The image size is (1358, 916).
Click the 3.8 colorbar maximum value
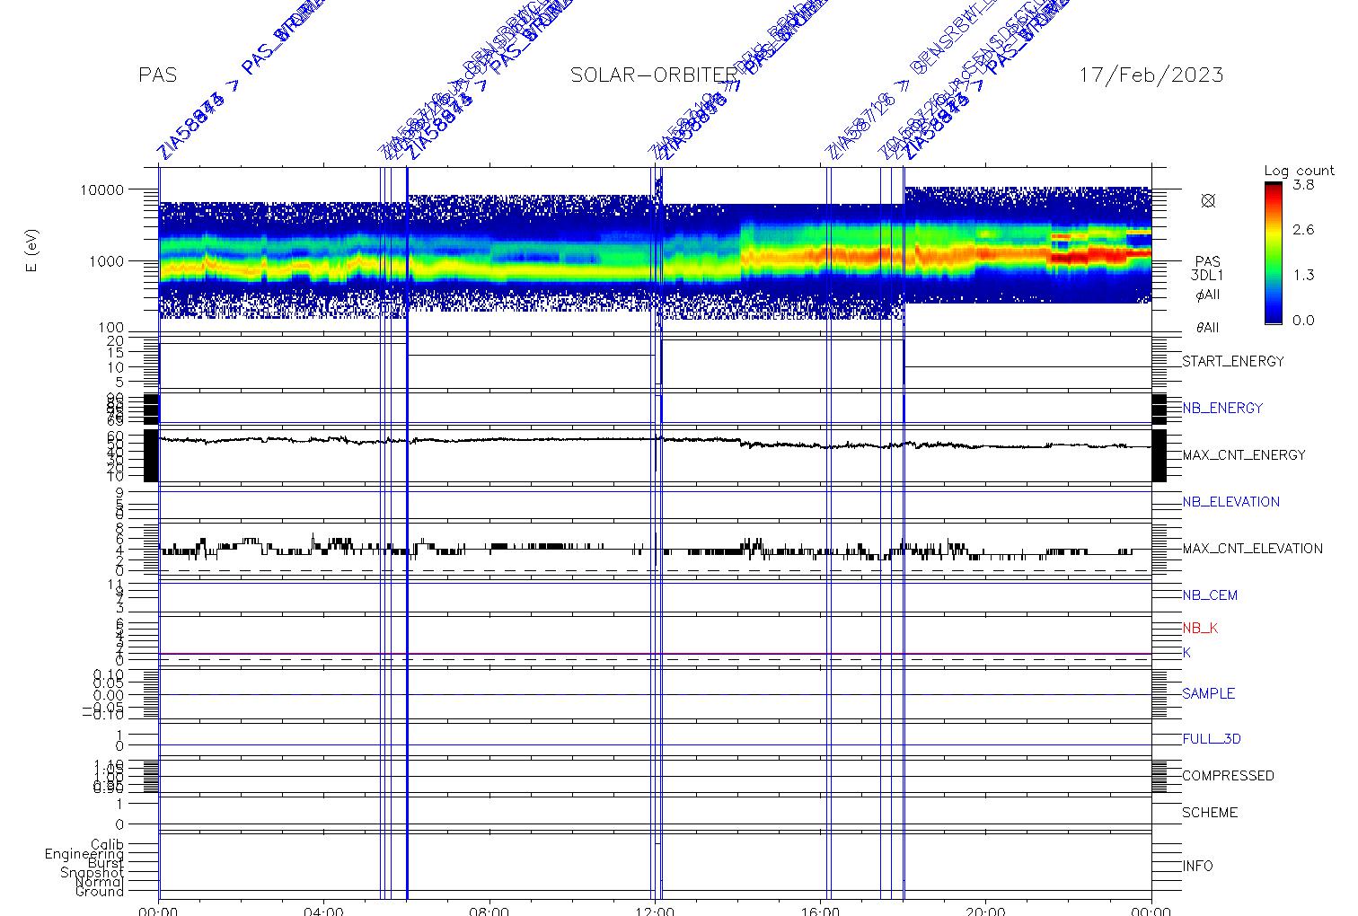pyautogui.click(x=1303, y=184)
